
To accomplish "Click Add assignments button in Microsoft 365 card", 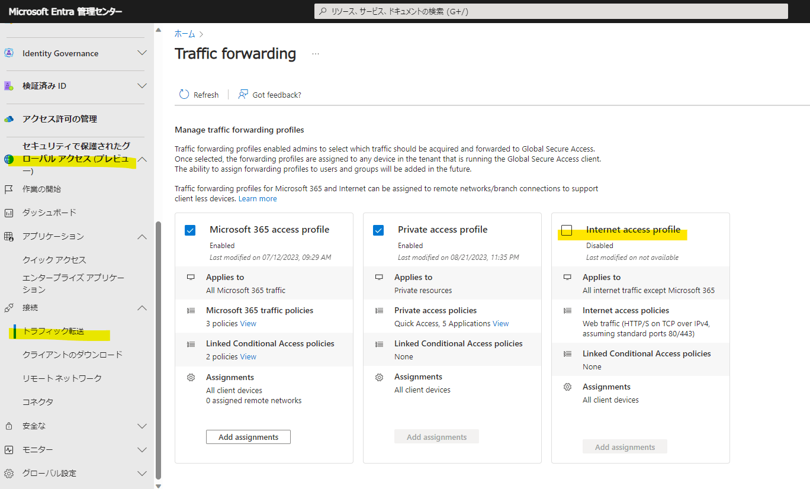I will 248,437.
